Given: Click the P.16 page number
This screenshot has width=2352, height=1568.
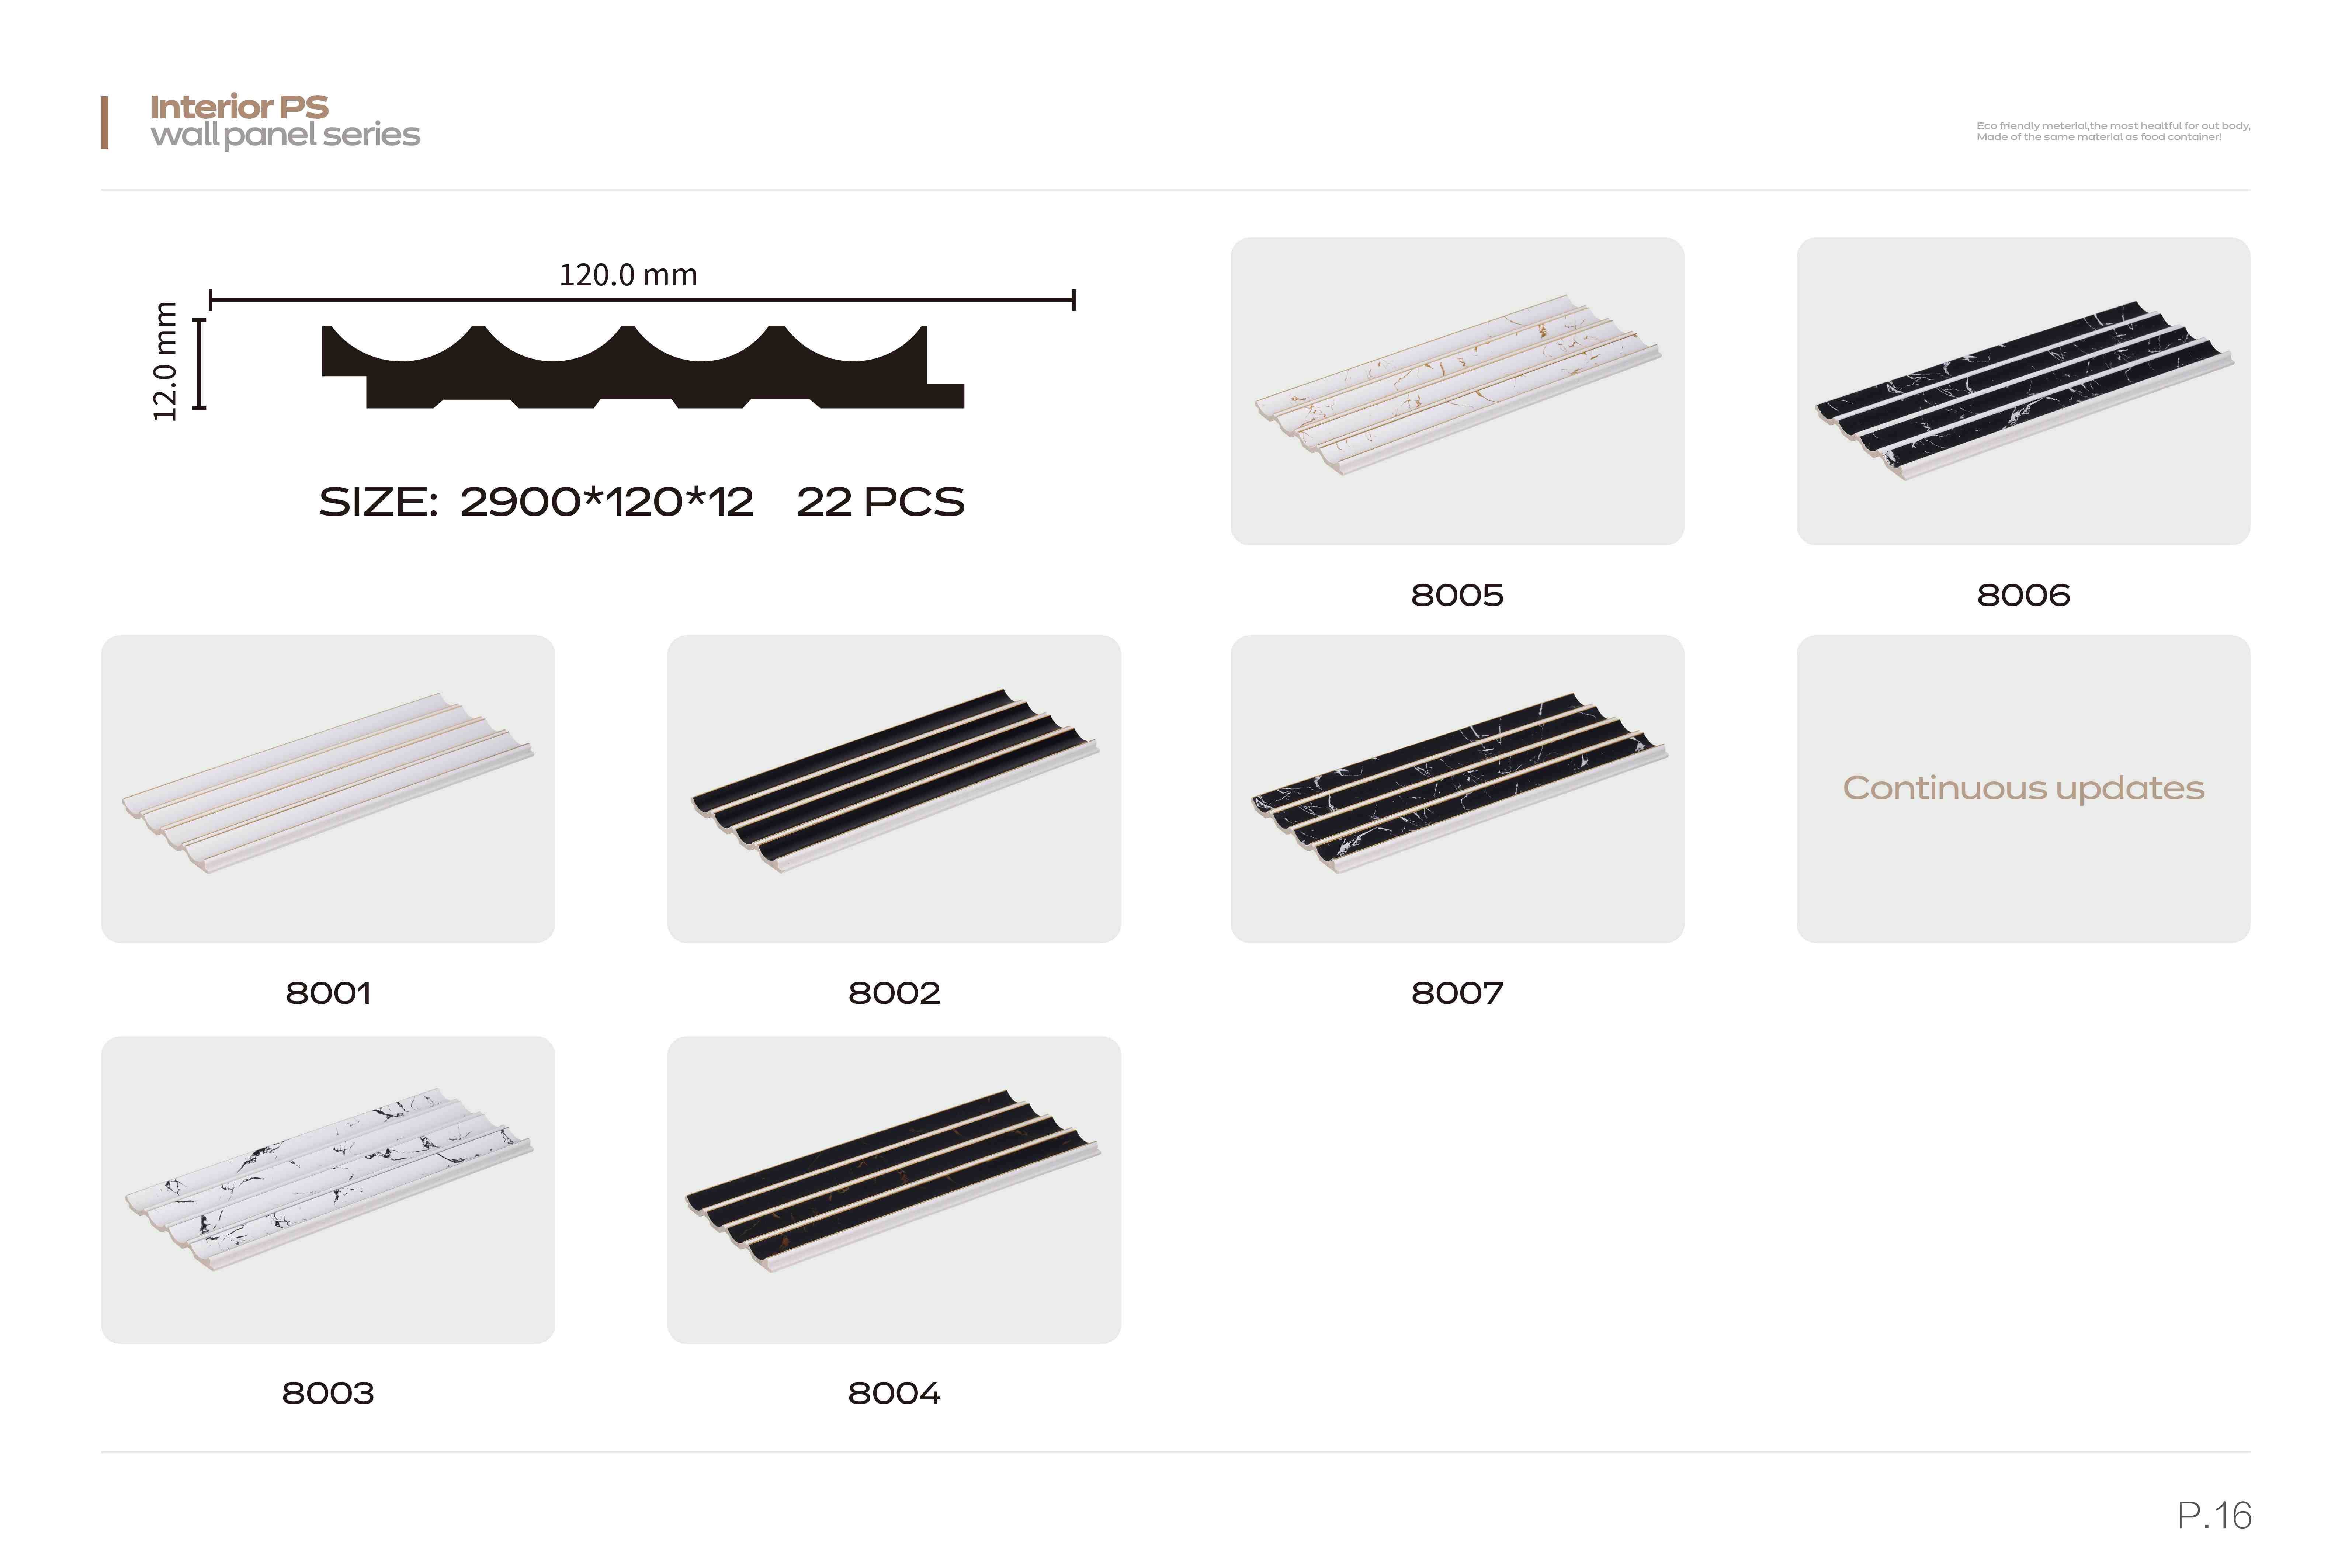Looking at the screenshot, I should click(2214, 1515).
